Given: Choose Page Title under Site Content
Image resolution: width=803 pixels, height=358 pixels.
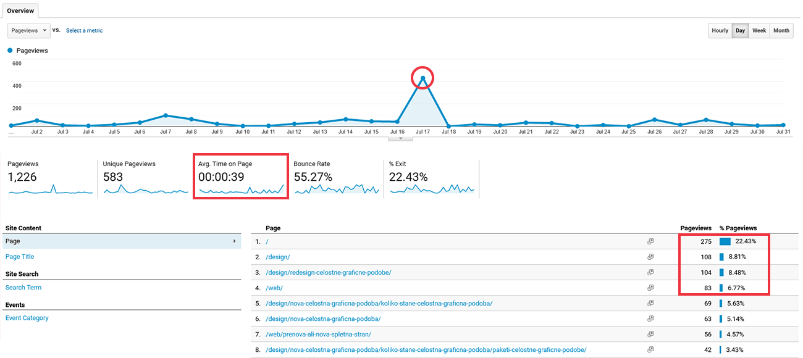Looking at the screenshot, I should [x=20, y=257].
